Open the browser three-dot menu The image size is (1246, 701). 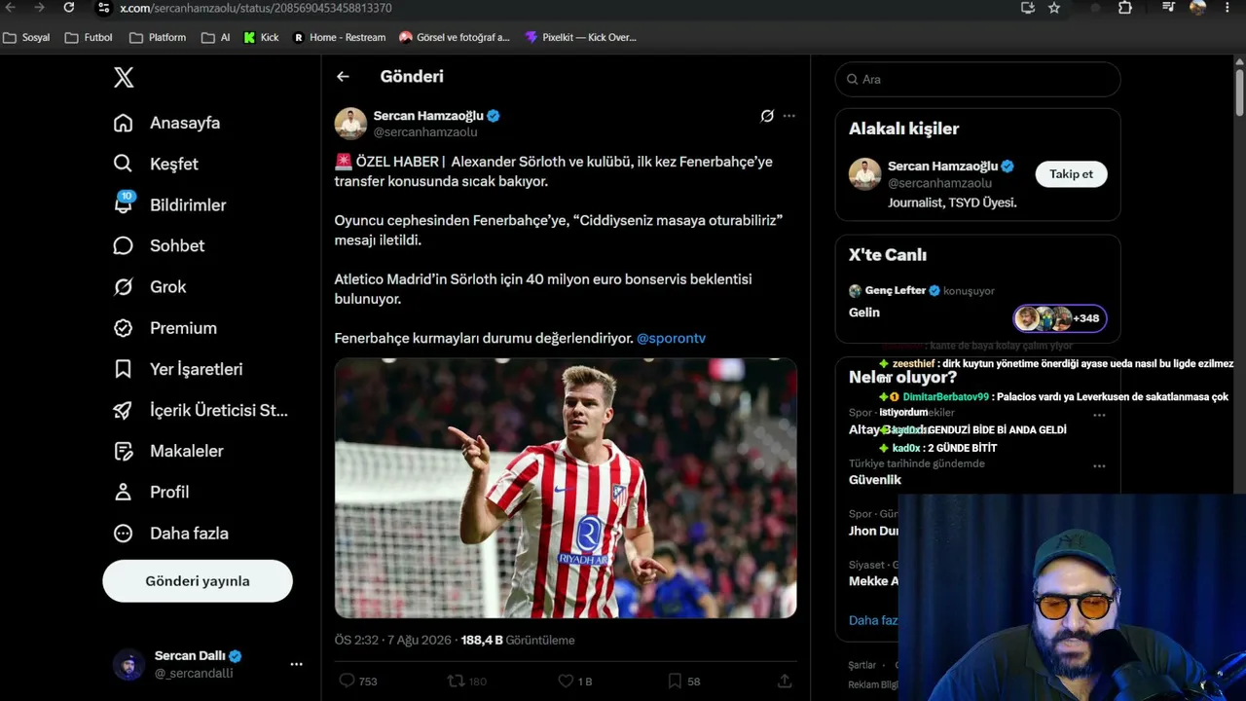1227,8
